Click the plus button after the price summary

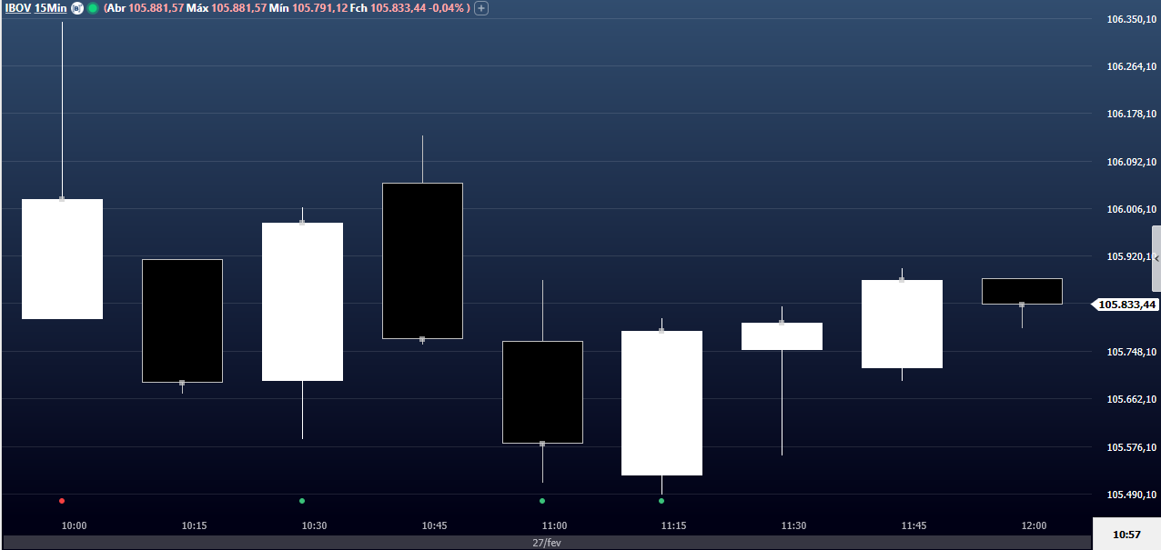pos(481,8)
